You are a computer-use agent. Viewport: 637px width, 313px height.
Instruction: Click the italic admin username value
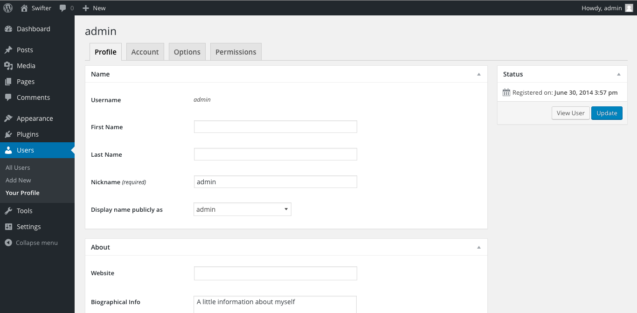coord(202,99)
